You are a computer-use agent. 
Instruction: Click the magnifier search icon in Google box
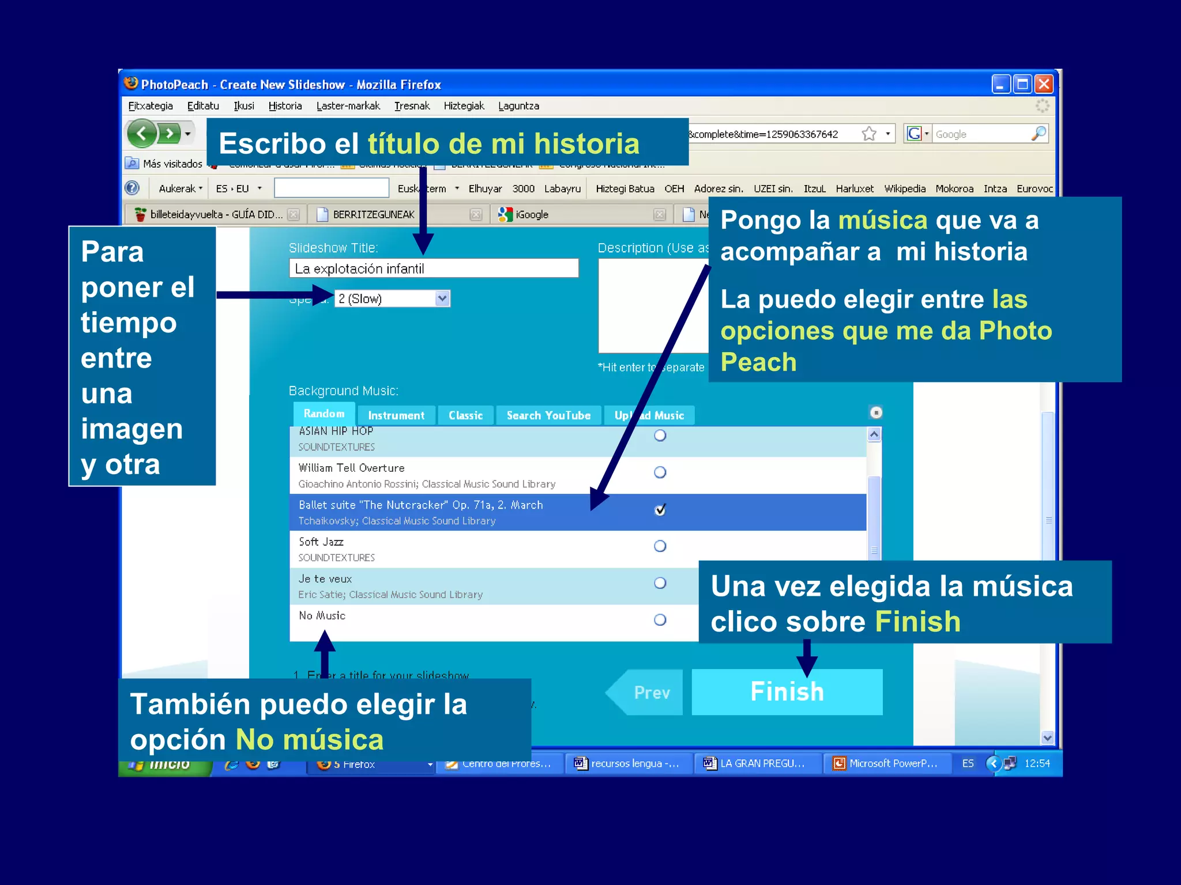pos(1039,134)
